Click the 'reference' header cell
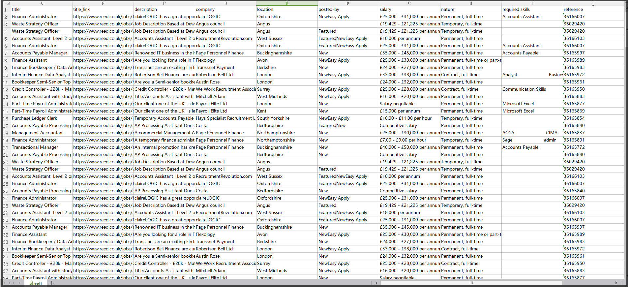The height and width of the screenshot is (287, 628). [593, 10]
